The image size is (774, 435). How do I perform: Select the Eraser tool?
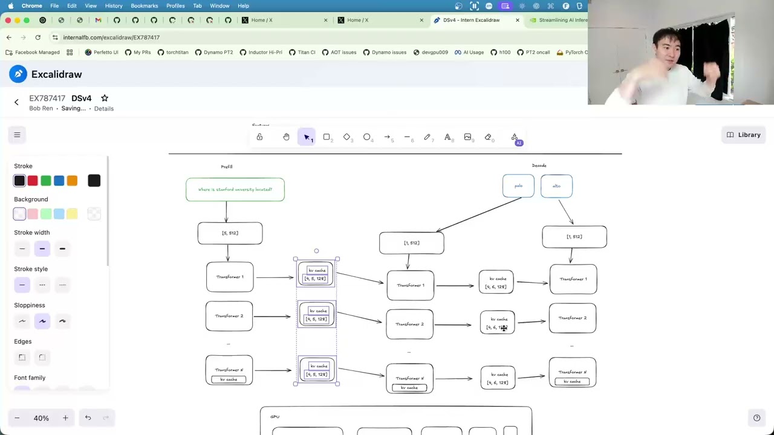(x=488, y=137)
